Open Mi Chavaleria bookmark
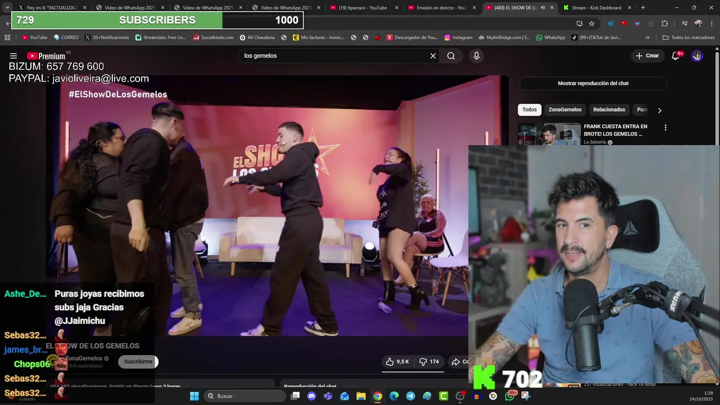This screenshot has width=720, height=405. click(x=257, y=38)
